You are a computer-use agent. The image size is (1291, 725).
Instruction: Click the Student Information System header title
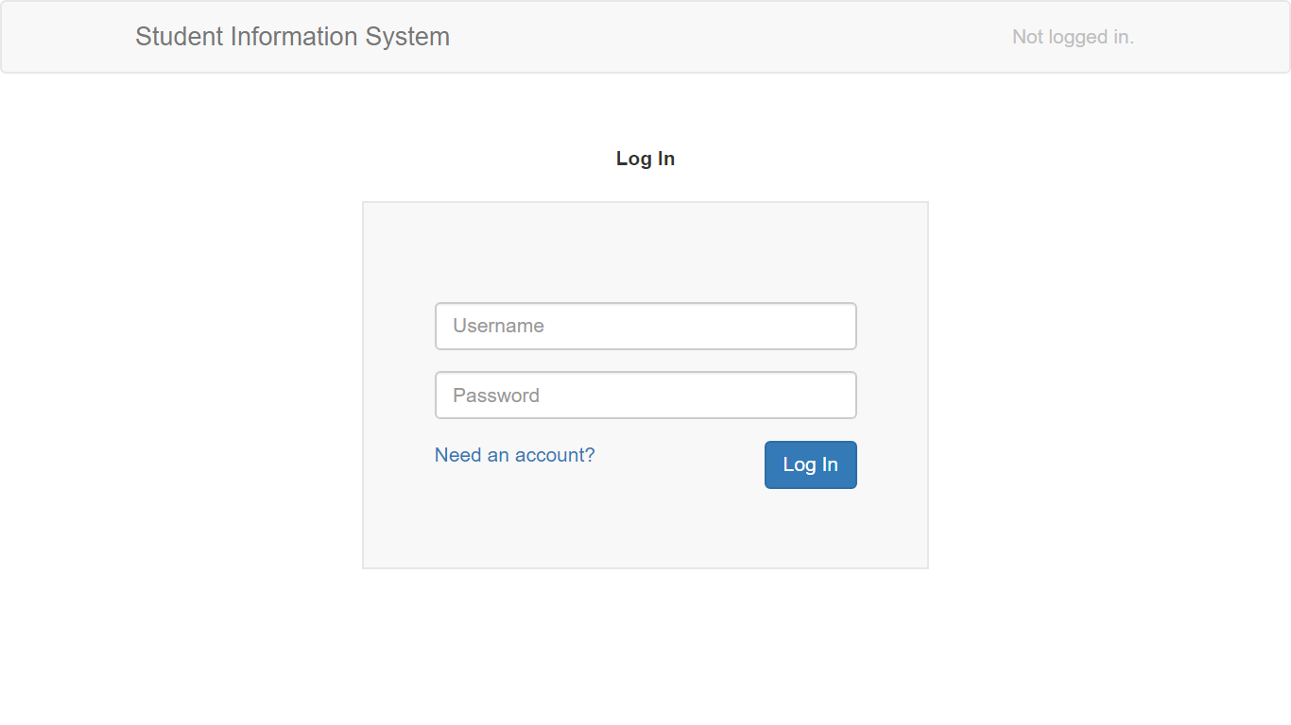(292, 37)
